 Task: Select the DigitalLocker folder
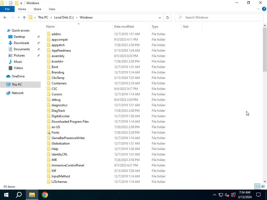60,116
